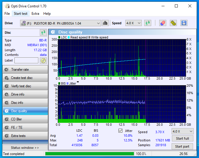The width and height of the screenshot is (199, 158).
Task: Click the save floppy disk icon
Action: click(x=184, y=23)
